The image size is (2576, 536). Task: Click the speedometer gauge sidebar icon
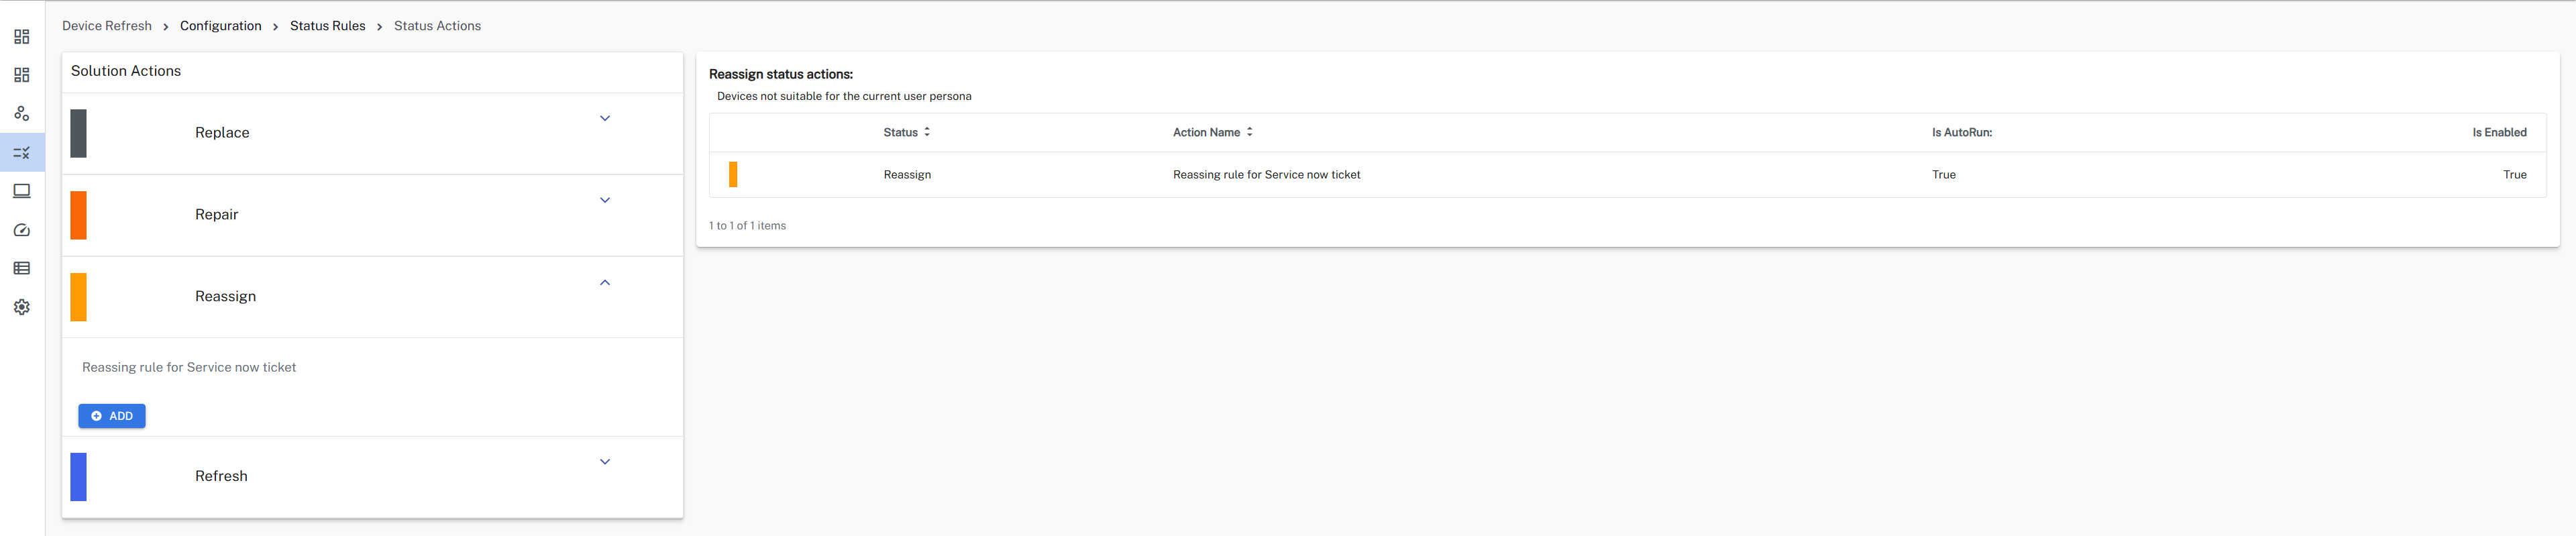click(x=22, y=230)
